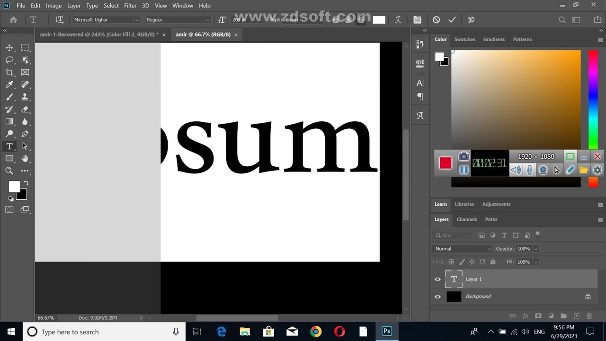
Task: Activate the Pen tool
Action: tap(25, 134)
